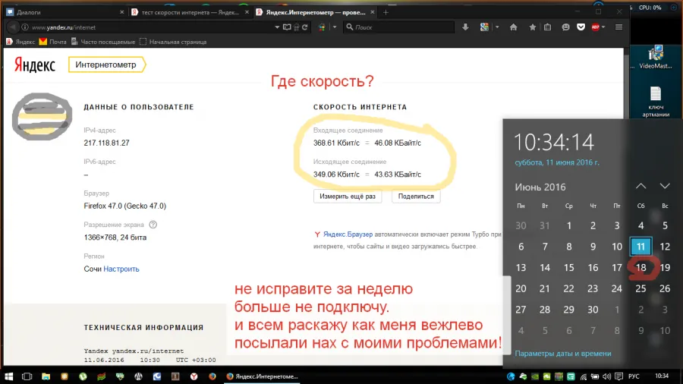Open a new browser tab with plus
The width and height of the screenshot is (683, 384).
pyautogui.click(x=386, y=12)
